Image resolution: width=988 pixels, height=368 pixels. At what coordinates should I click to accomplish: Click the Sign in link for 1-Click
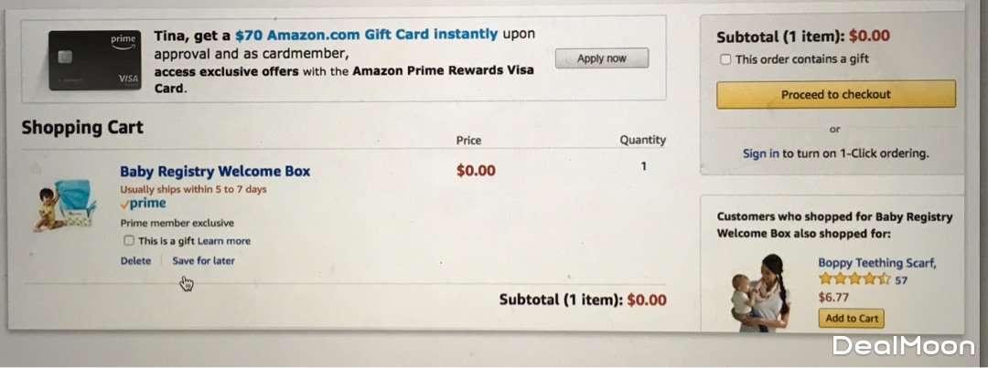[761, 153]
